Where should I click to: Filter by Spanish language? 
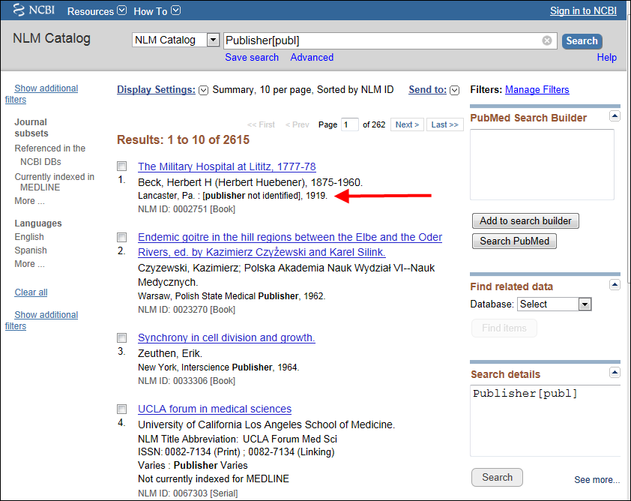pos(31,250)
